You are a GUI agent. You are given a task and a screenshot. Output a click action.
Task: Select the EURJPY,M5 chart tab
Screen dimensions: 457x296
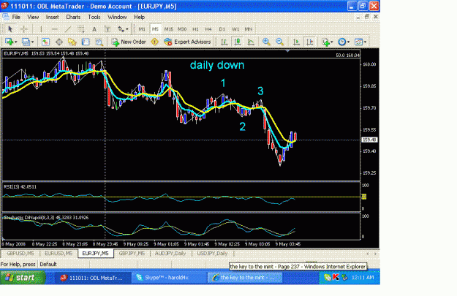pyautogui.click(x=95, y=254)
